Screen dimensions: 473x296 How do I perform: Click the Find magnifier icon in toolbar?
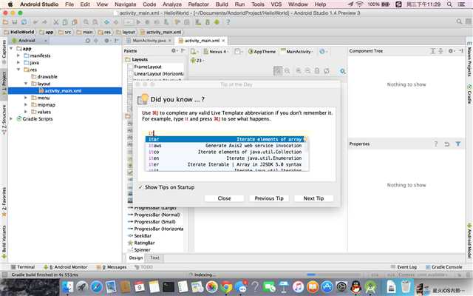click(86, 22)
